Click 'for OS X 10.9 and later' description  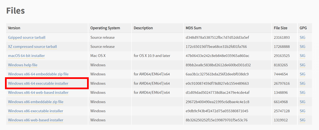[x=152, y=56]
